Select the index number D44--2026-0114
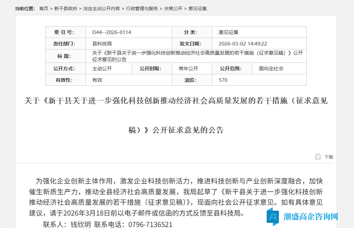Viewport: 354px width, 228px height. click(x=111, y=32)
